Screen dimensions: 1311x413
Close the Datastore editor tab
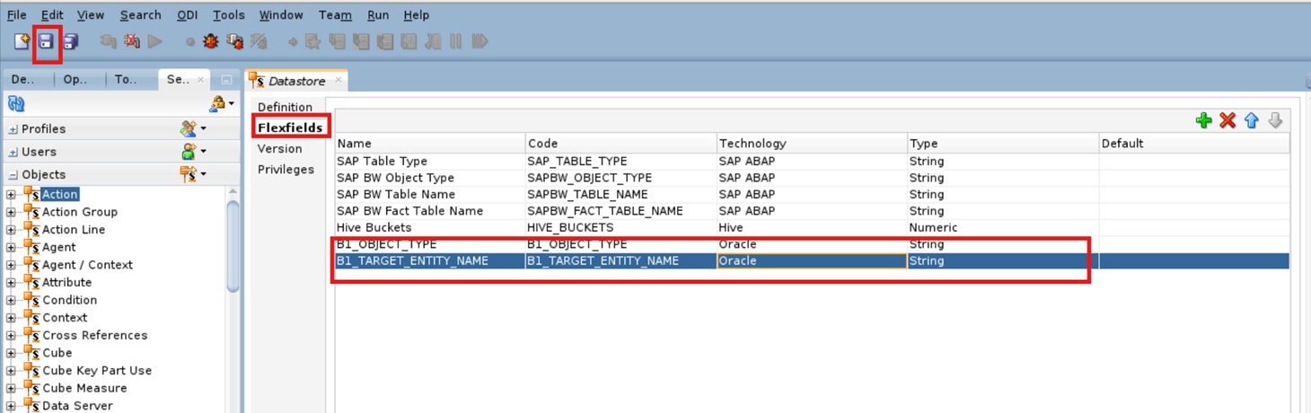click(x=339, y=80)
